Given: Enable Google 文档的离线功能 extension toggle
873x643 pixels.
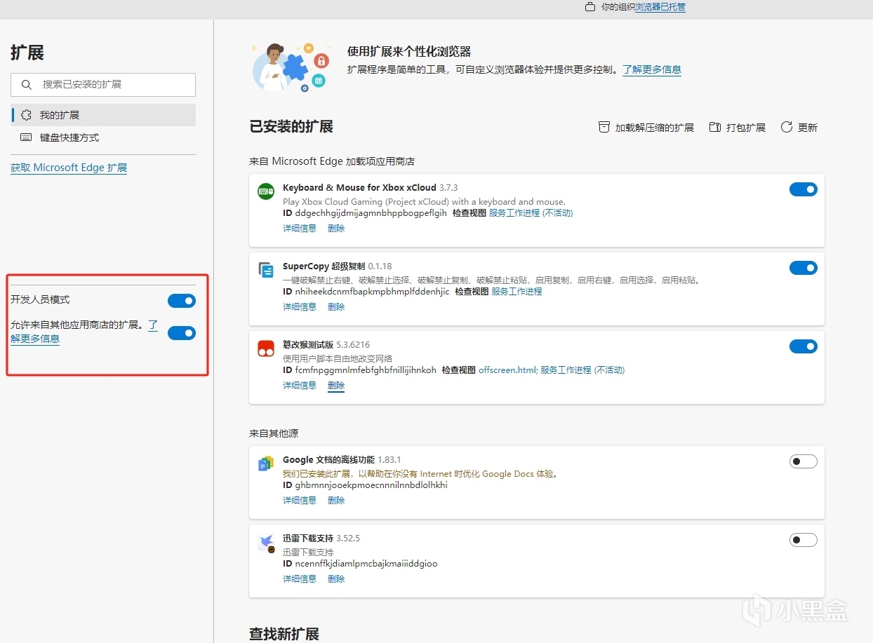Looking at the screenshot, I should (804, 461).
